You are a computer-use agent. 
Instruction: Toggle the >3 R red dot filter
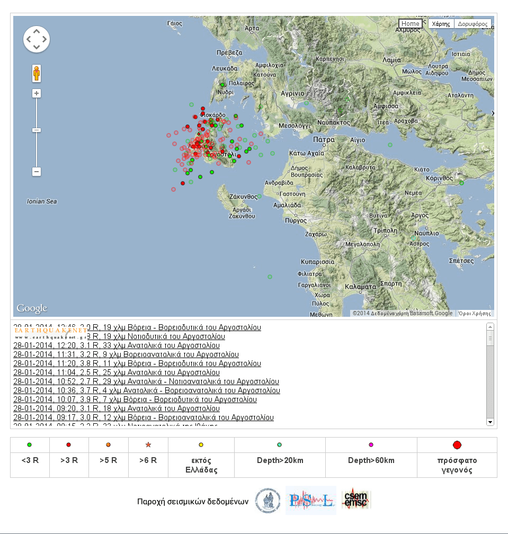(x=69, y=444)
